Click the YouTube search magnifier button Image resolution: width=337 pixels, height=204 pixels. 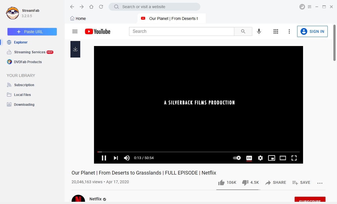pyautogui.click(x=243, y=31)
